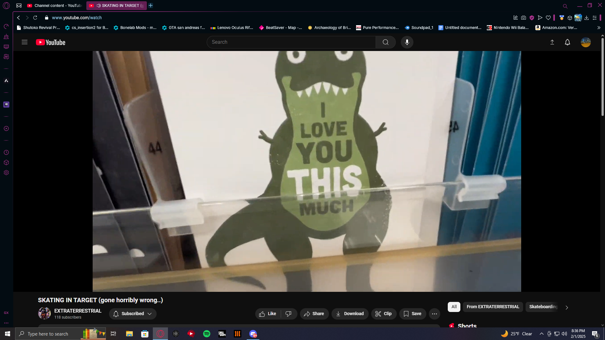
Task: Expand the Subscribed notification dropdown
Action: point(133,314)
